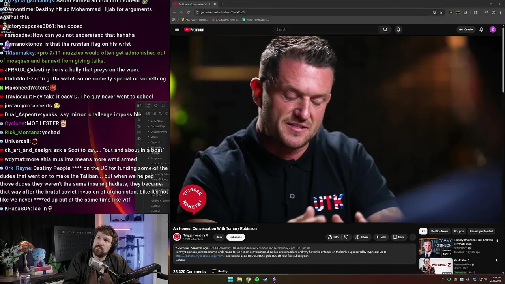Open the YouTube account avatar menu
Image resolution: width=505 pixels, height=284 pixels.
[x=493, y=30]
